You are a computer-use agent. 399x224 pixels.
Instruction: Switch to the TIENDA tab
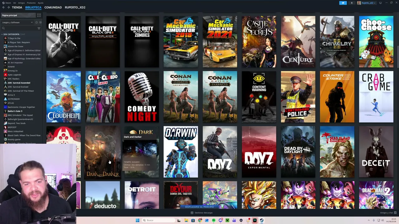(x=17, y=7)
